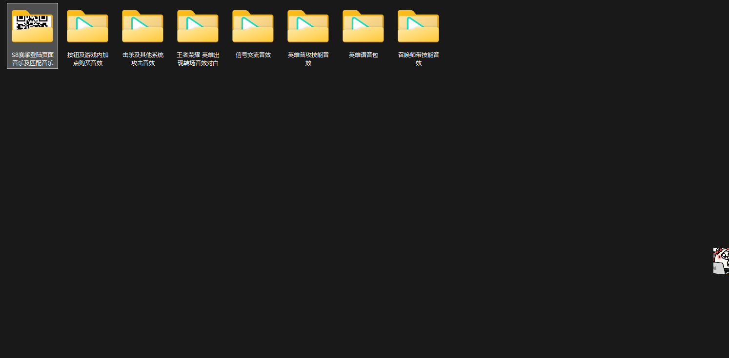Screen dimensions: 729x358
Task: Select the 信号交流音效 folder name text
Action: 253,55
